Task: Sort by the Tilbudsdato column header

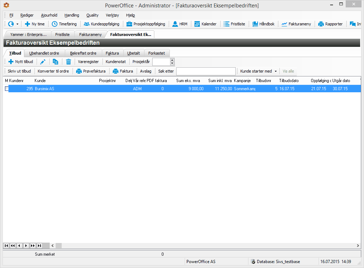Action: pyautogui.click(x=289, y=81)
